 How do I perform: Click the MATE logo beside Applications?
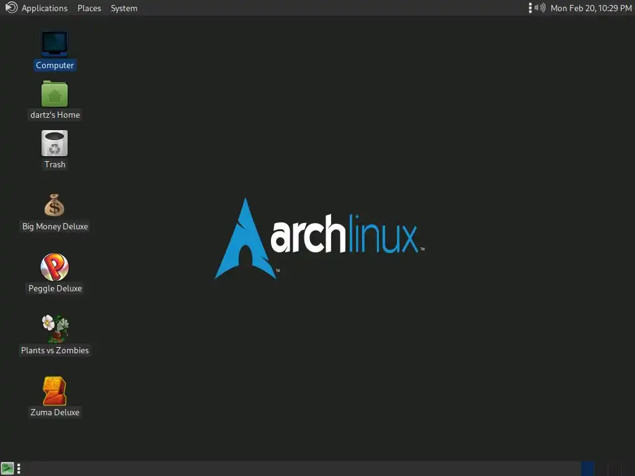(11, 7)
